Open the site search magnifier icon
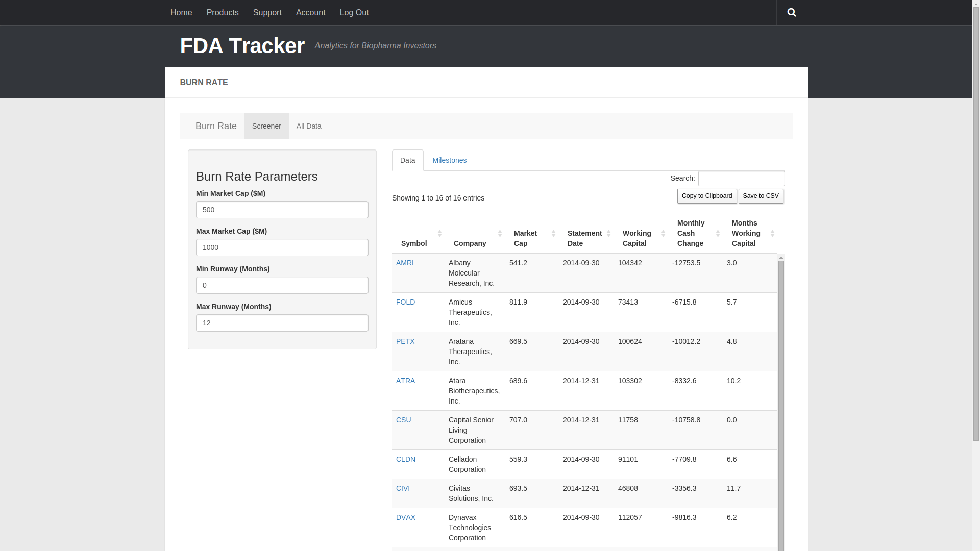The image size is (980, 551). (x=791, y=12)
